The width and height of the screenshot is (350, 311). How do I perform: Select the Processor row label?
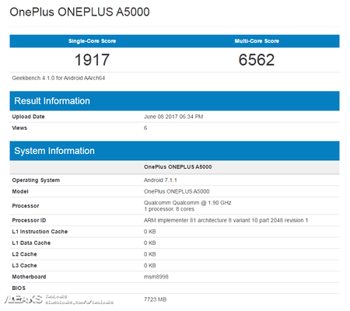26,206
